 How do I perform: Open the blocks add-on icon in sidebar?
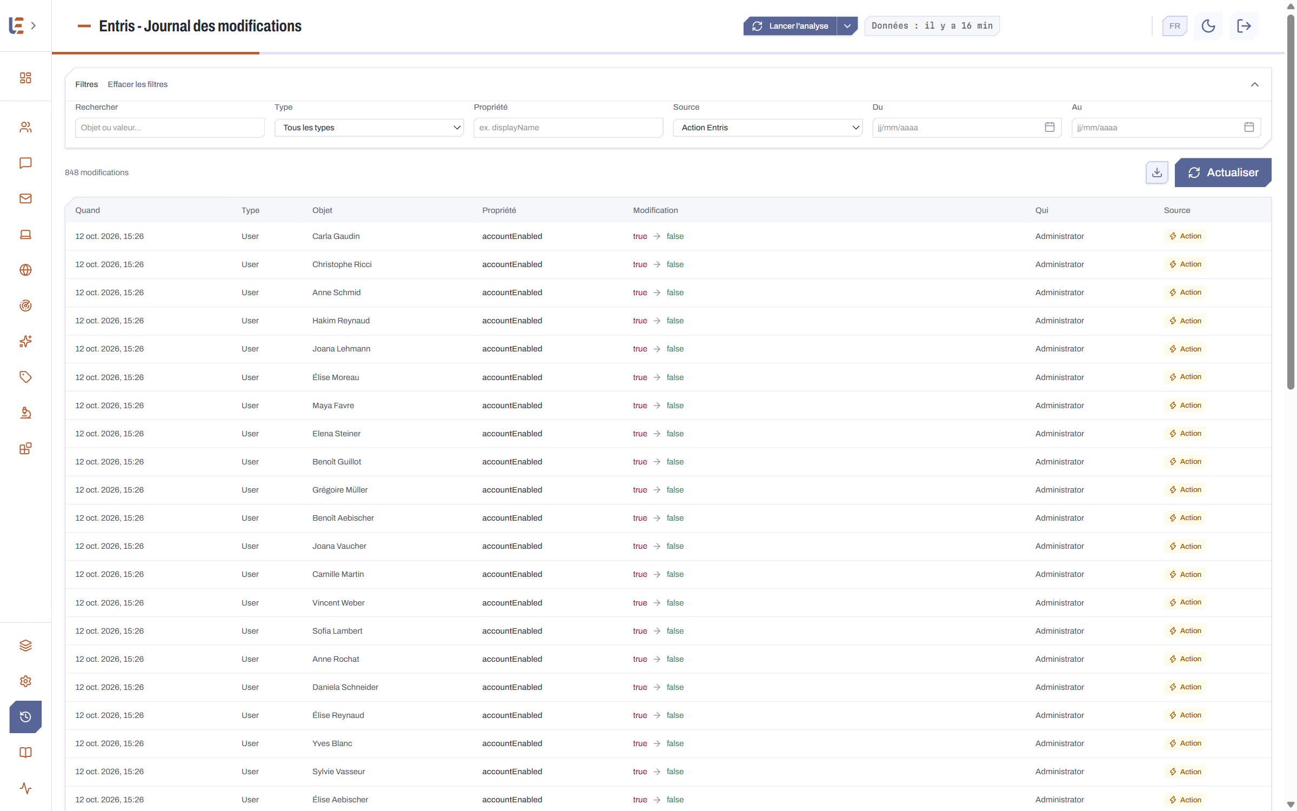[25, 448]
